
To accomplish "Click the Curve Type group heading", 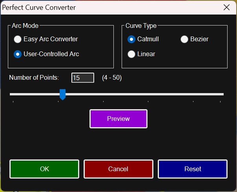I will [141, 26].
